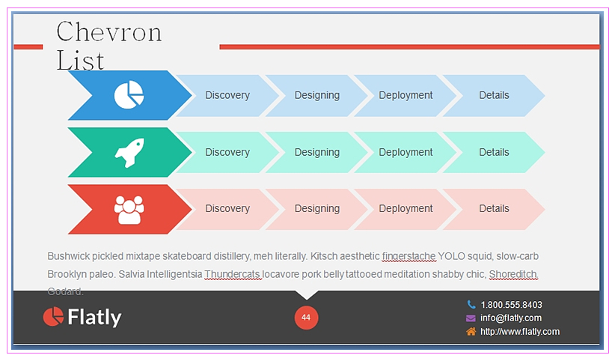Select the blue Discovery chevron
The width and height of the screenshot is (615, 361).
click(227, 95)
